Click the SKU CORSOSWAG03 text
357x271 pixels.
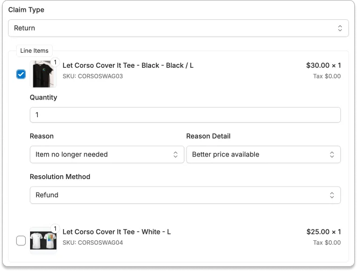(x=92, y=76)
